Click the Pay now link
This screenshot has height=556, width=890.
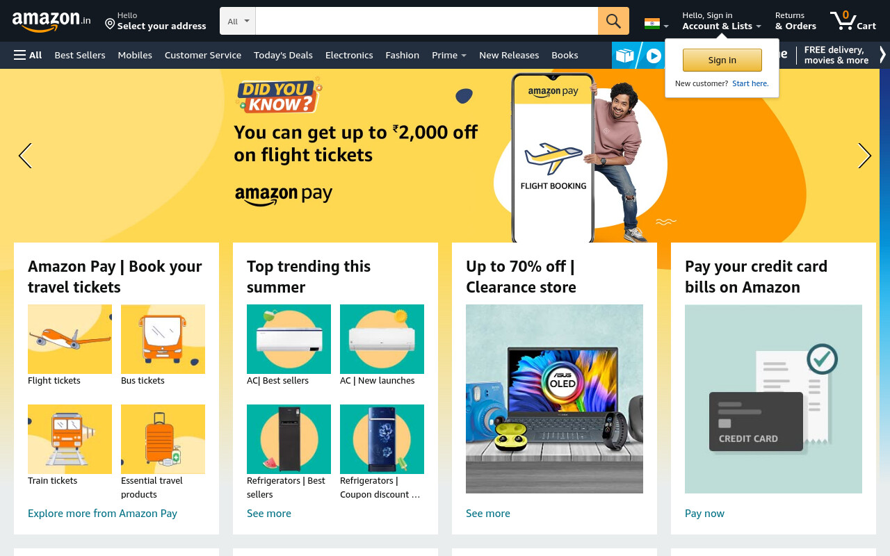coord(704,514)
